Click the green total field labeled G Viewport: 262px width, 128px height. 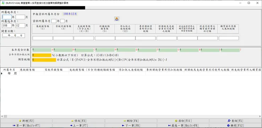click(168, 50)
